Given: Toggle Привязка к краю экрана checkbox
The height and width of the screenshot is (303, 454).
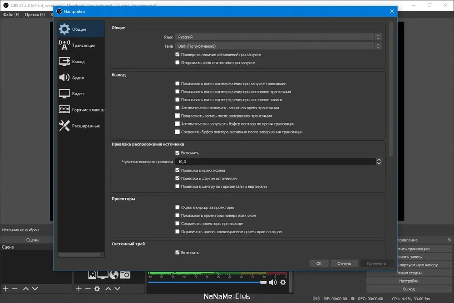Looking at the screenshot, I should click(178, 171).
